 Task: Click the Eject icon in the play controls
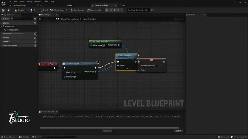click(118, 10)
